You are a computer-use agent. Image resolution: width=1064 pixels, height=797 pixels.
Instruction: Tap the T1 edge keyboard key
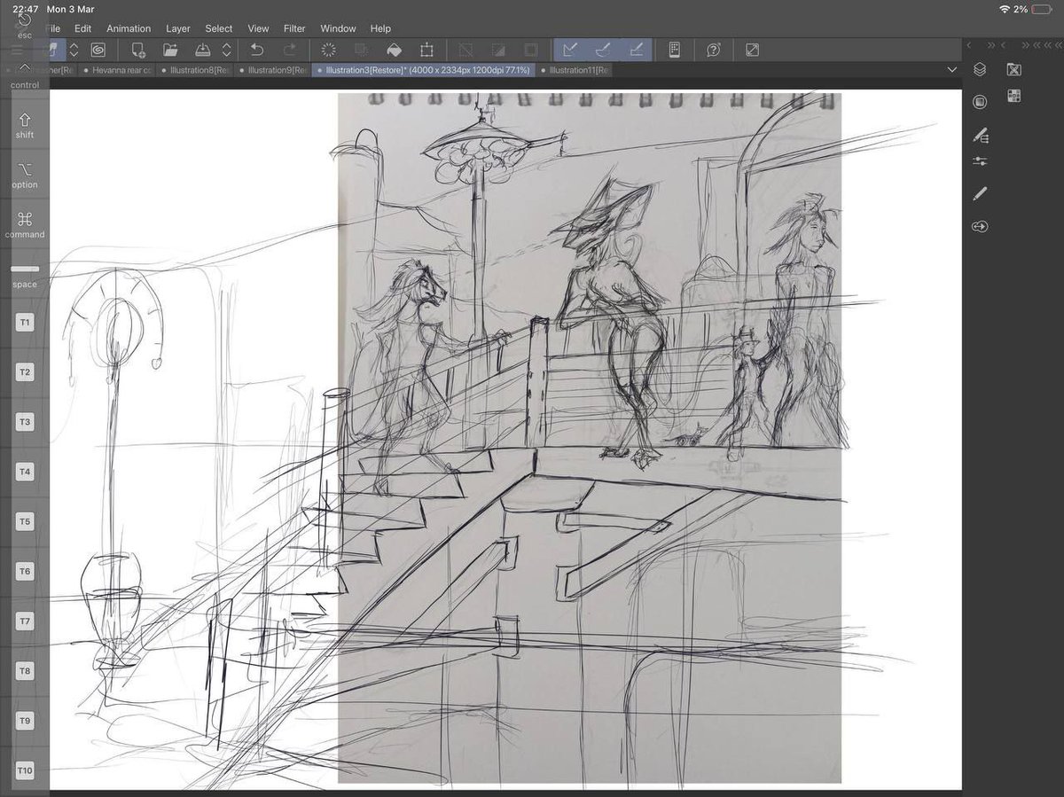[x=25, y=323]
